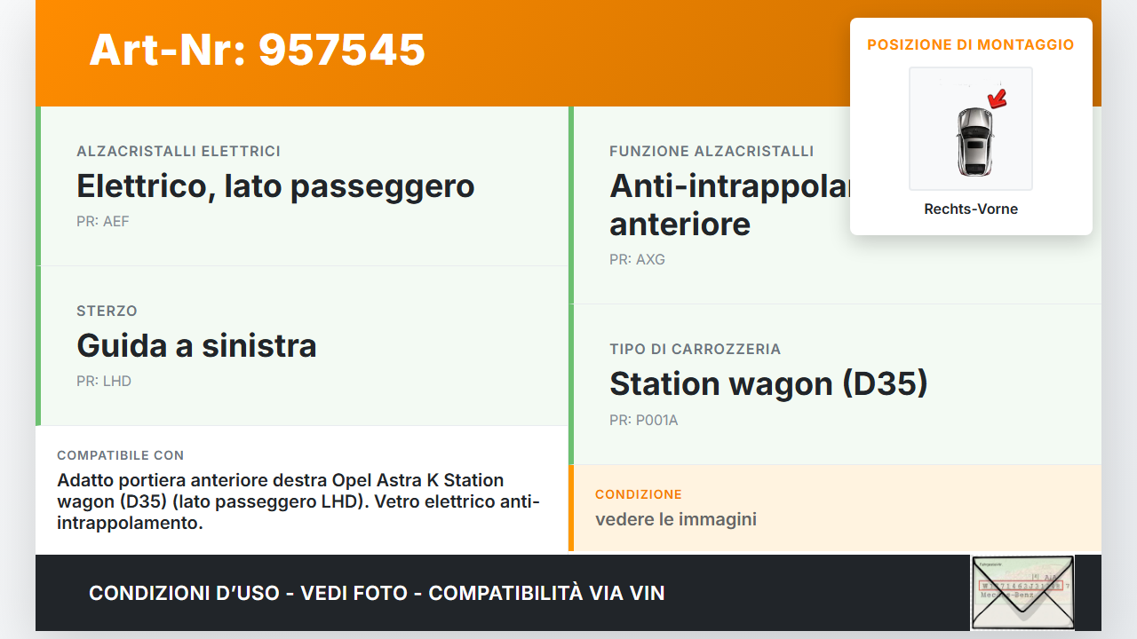Click the PR: P001A code

pos(643,420)
